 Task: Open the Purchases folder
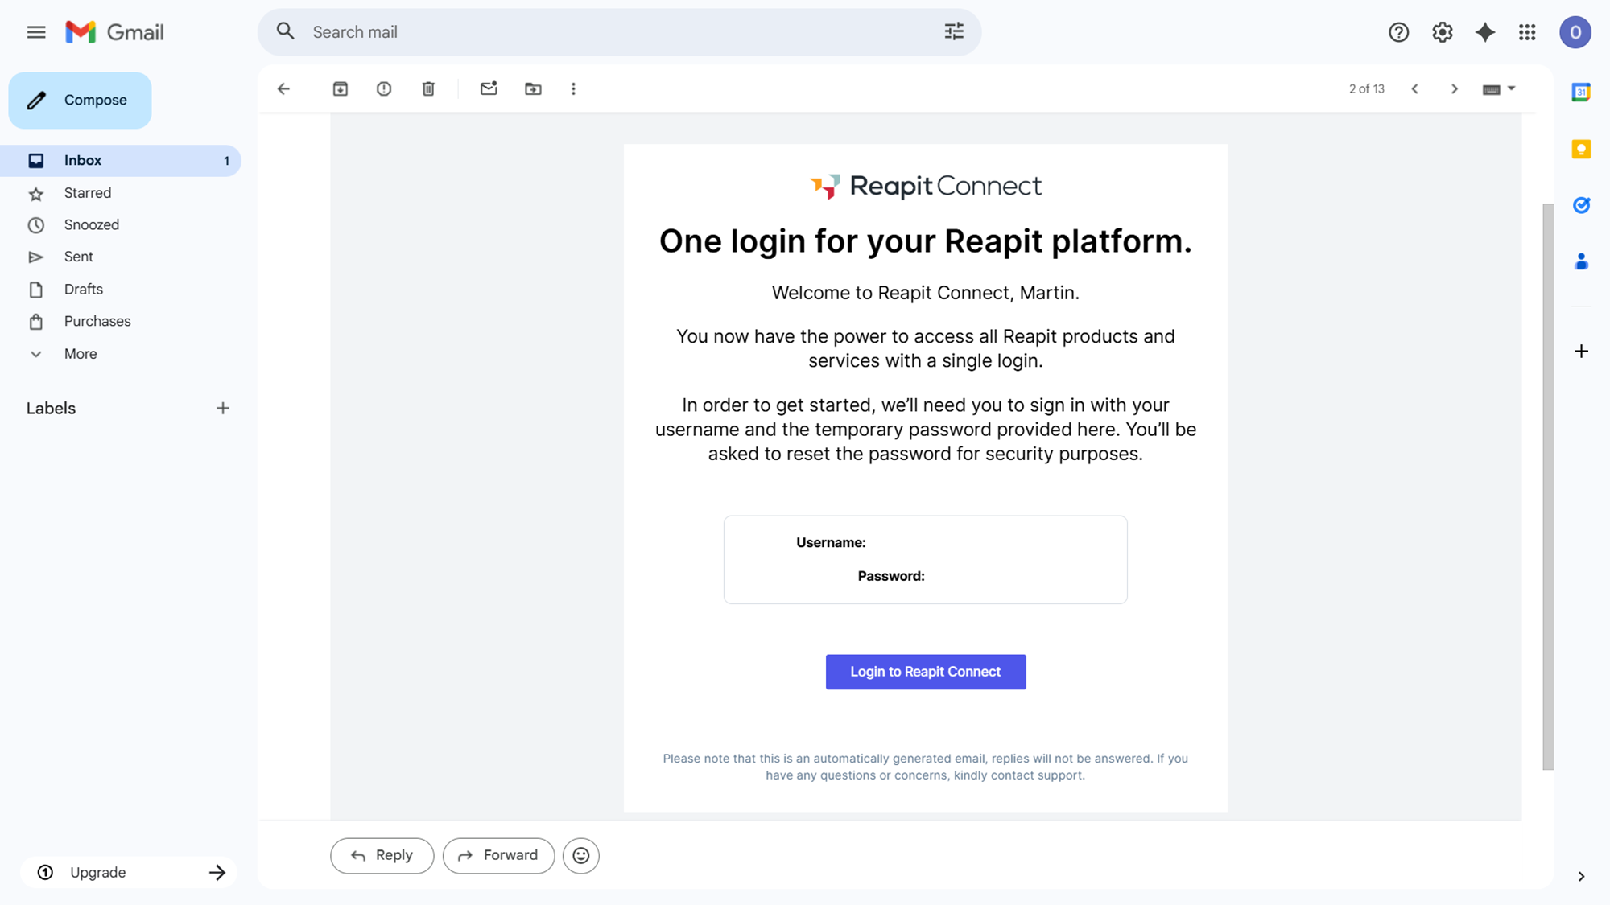click(x=121, y=321)
